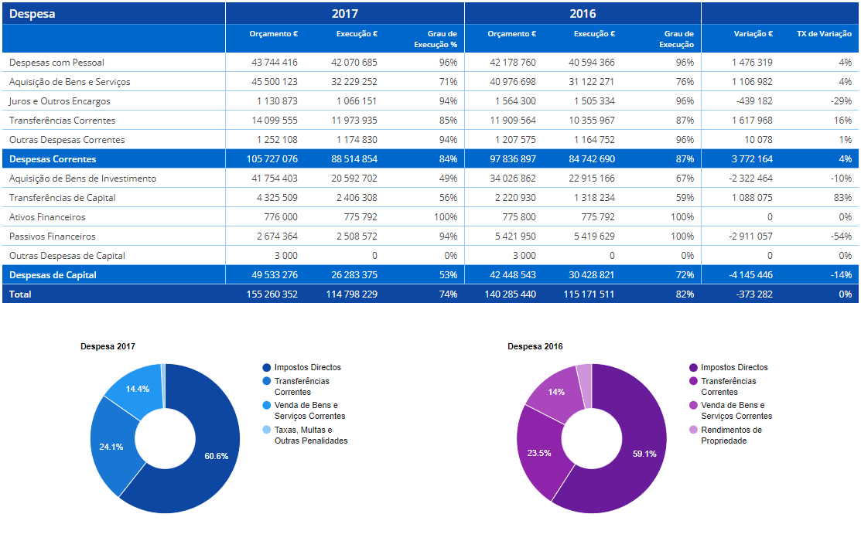Click Taxas, Multas e Outras Penalidades legend dot
This screenshot has height=541, width=861.
(x=267, y=430)
